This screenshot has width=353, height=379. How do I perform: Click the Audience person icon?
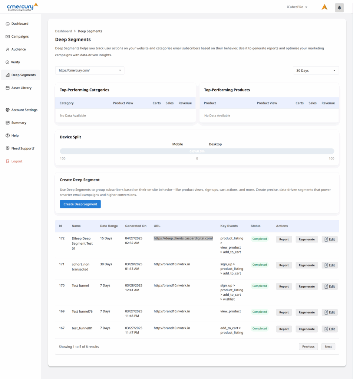(8, 49)
